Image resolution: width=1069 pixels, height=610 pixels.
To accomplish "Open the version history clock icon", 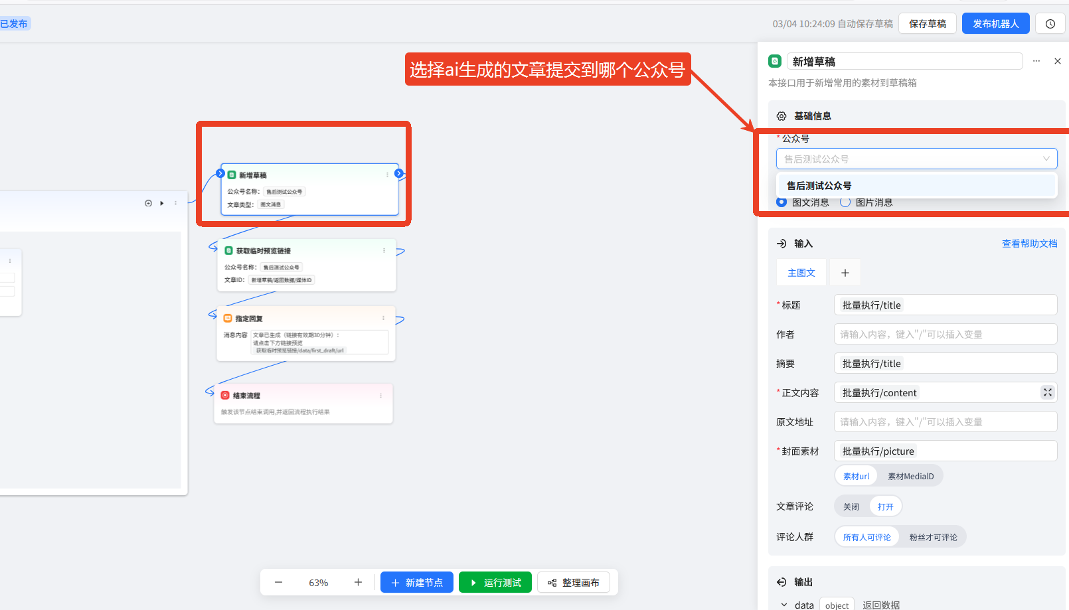I will (1050, 24).
